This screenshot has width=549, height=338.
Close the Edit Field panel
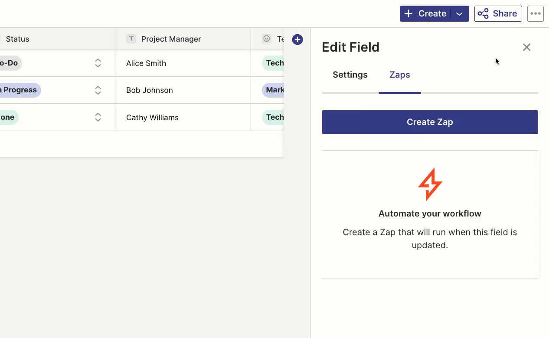(526, 47)
